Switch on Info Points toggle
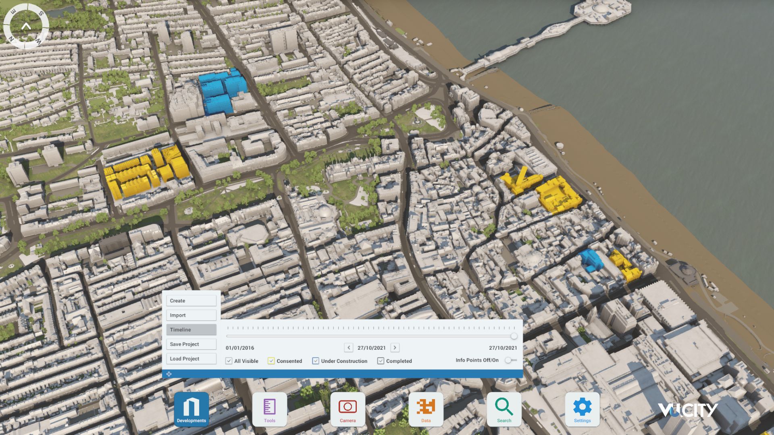 [510, 360]
